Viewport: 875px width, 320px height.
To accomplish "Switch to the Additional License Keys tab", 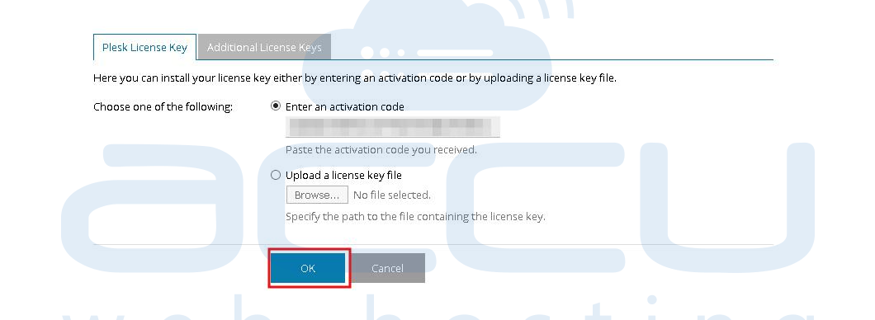I will 264,47.
